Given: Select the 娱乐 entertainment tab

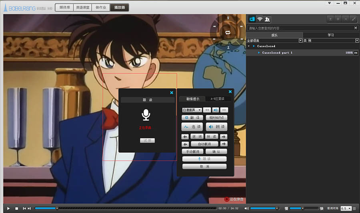Looking at the screenshot, I should pyautogui.click(x=274, y=35).
